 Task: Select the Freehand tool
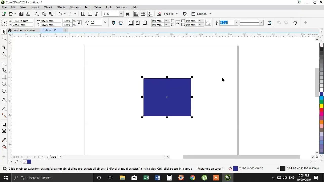(x=4, y=63)
